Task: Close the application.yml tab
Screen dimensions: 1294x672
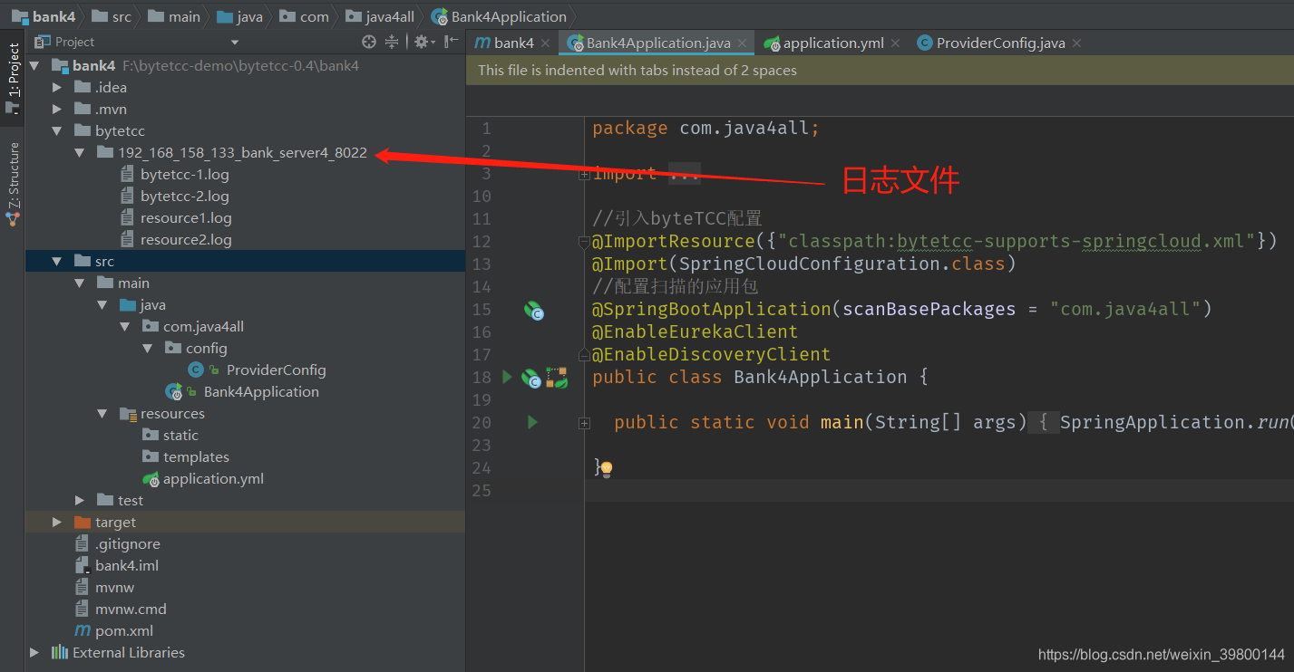Action: coord(895,43)
